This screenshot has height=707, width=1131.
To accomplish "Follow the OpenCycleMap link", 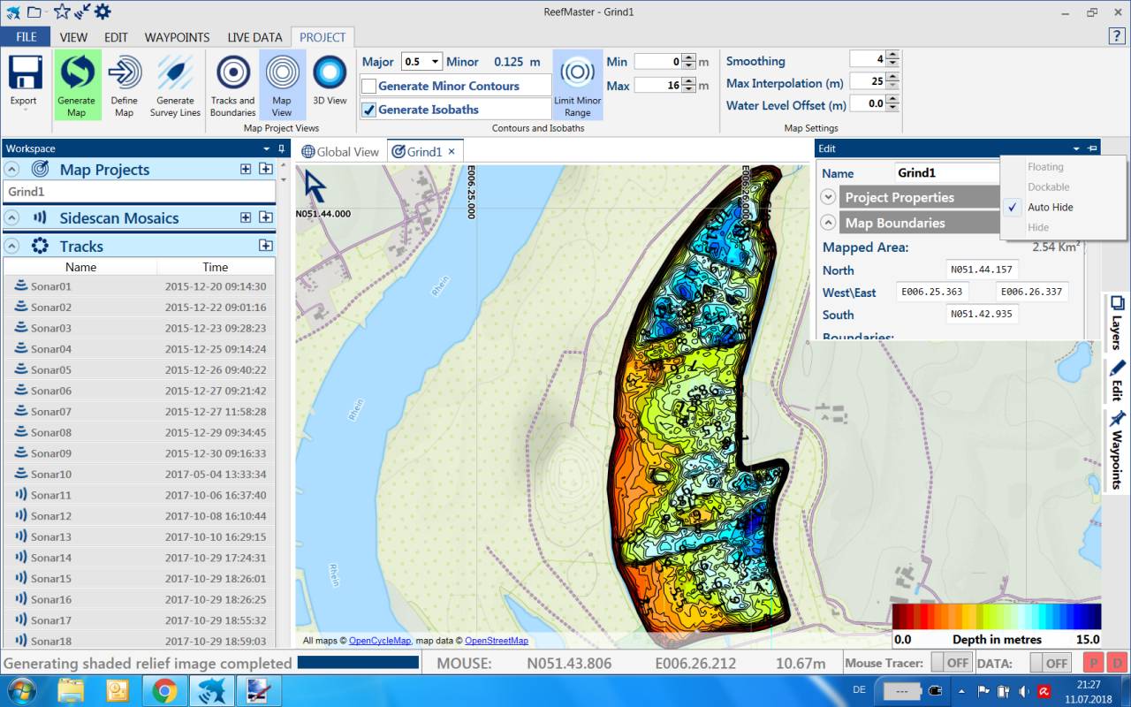I will pyautogui.click(x=380, y=641).
